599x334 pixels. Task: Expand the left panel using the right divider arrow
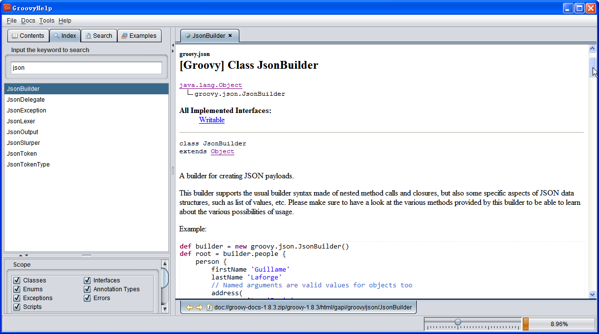point(173,52)
